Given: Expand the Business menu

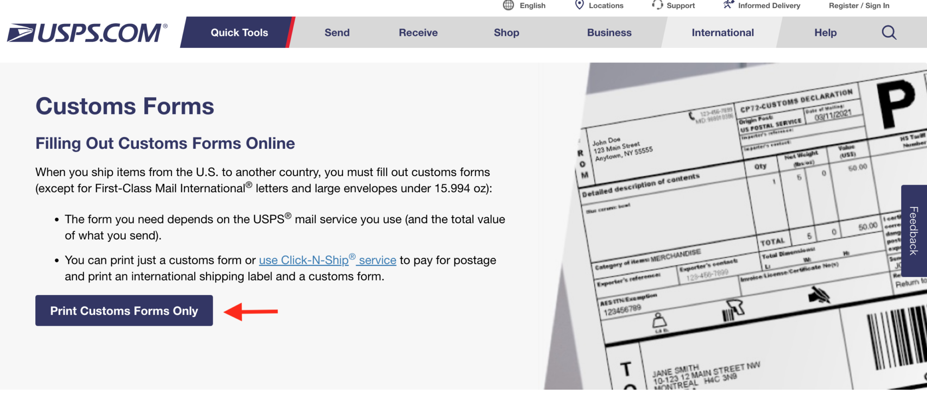Looking at the screenshot, I should pos(609,33).
